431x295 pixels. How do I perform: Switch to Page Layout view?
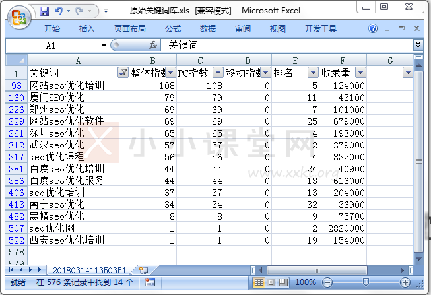tap(271, 282)
